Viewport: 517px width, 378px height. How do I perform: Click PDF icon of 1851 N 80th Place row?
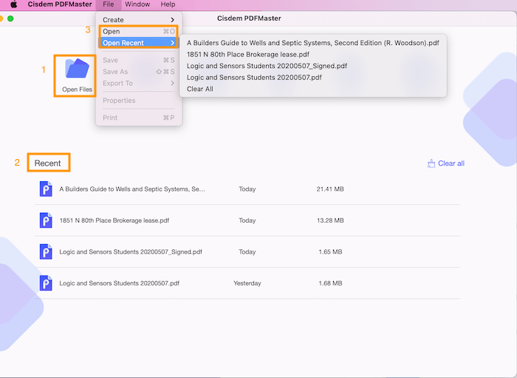point(46,220)
